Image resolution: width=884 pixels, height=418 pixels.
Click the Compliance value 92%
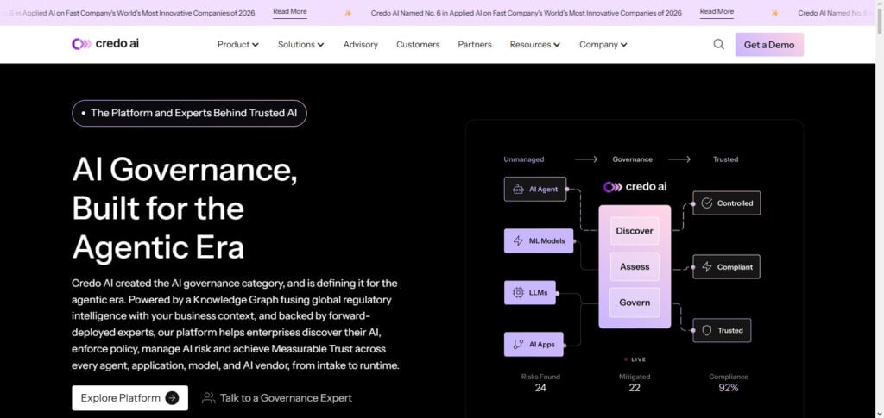pos(729,388)
